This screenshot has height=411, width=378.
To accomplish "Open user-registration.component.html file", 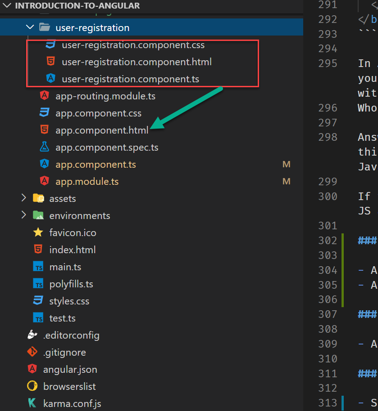I will point(137,62).
